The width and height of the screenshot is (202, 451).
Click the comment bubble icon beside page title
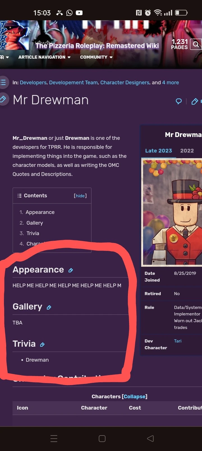pyautogui.click(x=179, y=101)
